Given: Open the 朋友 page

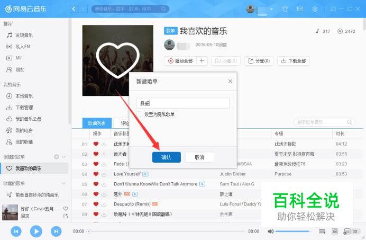Looking at the screenshot, I should pos(15,69).
